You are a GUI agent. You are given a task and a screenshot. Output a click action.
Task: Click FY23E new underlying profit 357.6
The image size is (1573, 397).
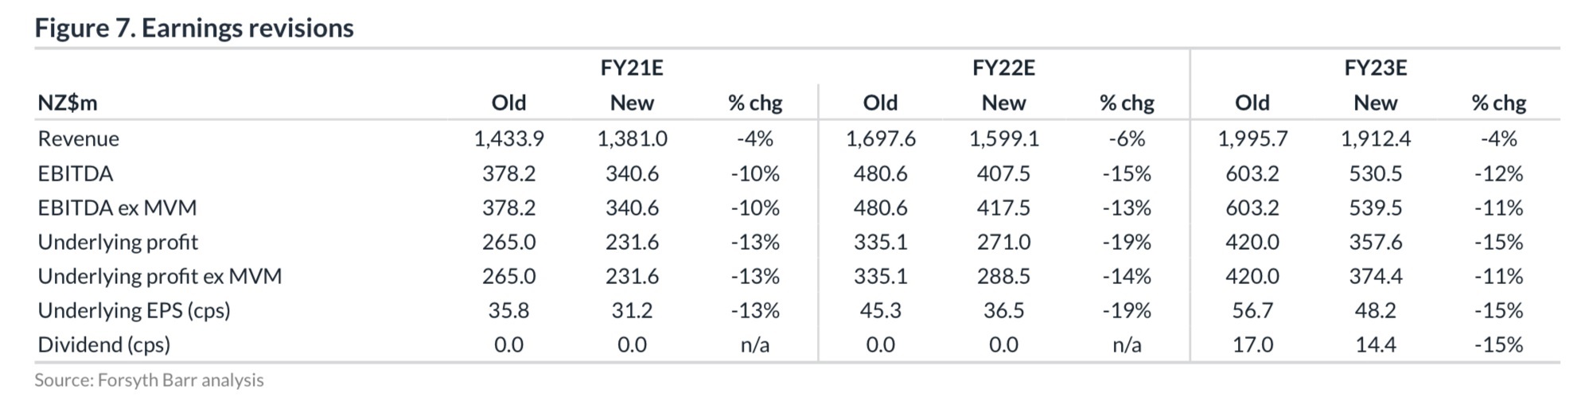click(1375, 242)
